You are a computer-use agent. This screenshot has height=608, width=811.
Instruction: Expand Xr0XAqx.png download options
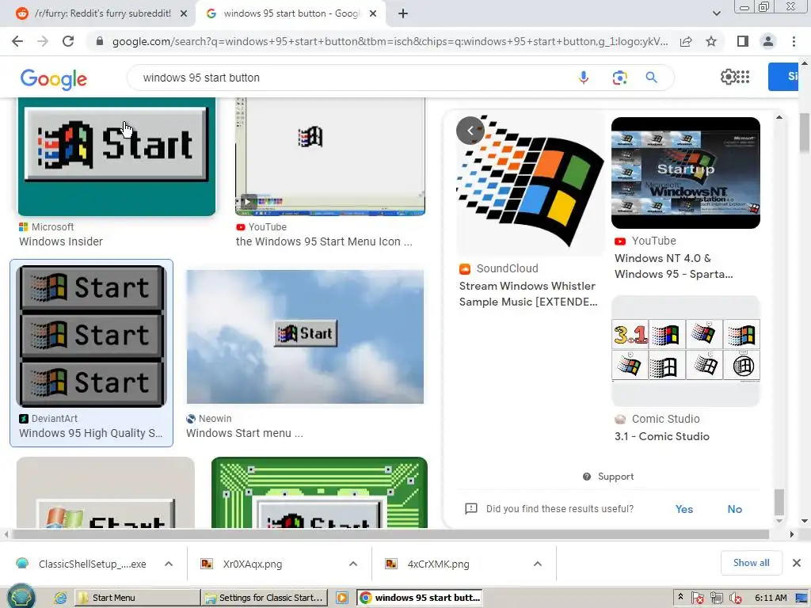coord(353,564)
